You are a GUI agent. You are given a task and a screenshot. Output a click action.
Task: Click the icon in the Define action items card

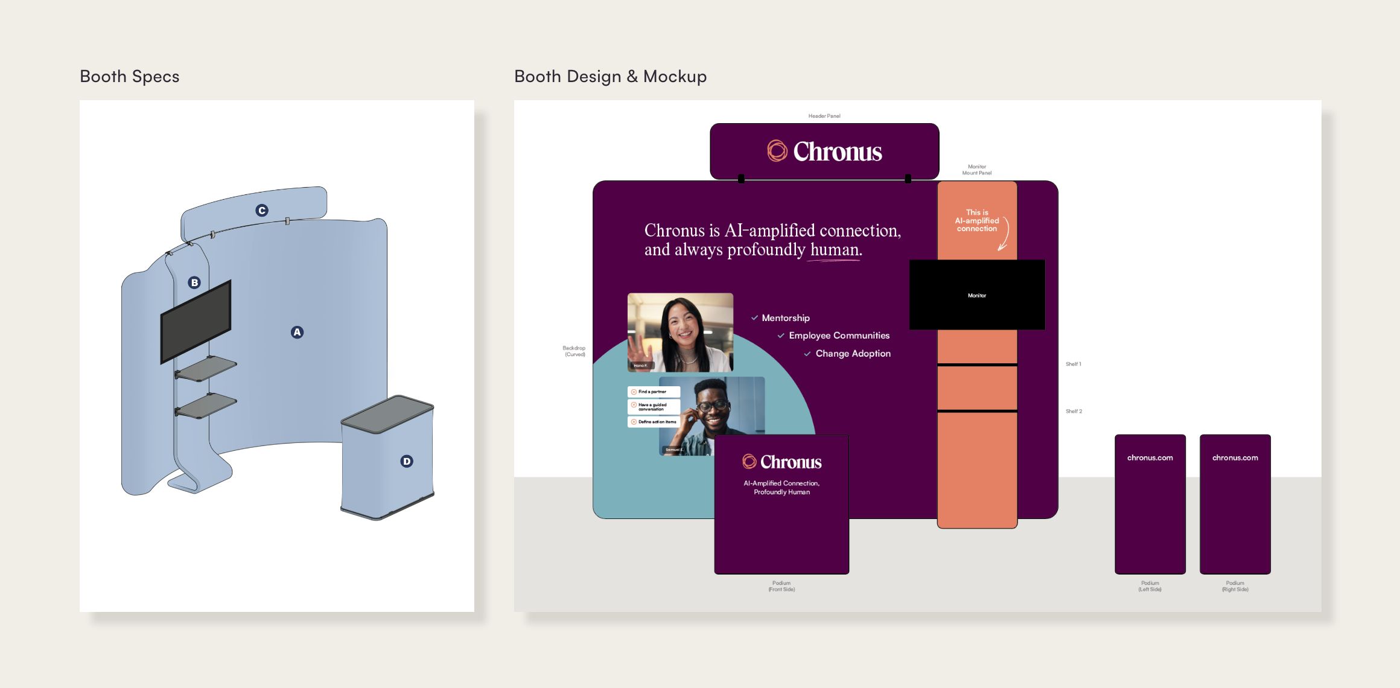[634, 422]
